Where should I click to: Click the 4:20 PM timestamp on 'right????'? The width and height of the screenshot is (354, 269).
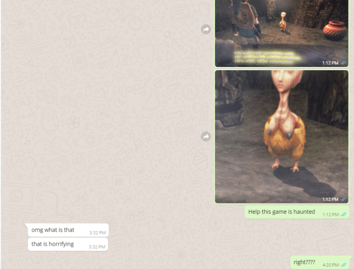(x=330, y=265)
